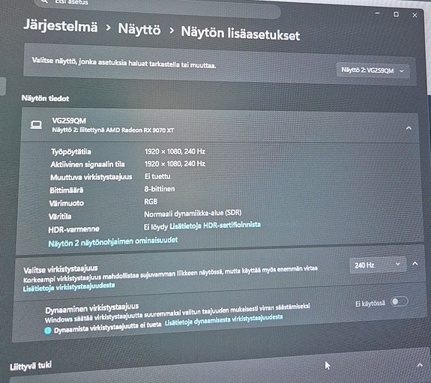This screenshot has width=431, height=383.
Task: Go to Näyttö in breadcrumb
Action: pyautogui.click(x=139, y=29)
